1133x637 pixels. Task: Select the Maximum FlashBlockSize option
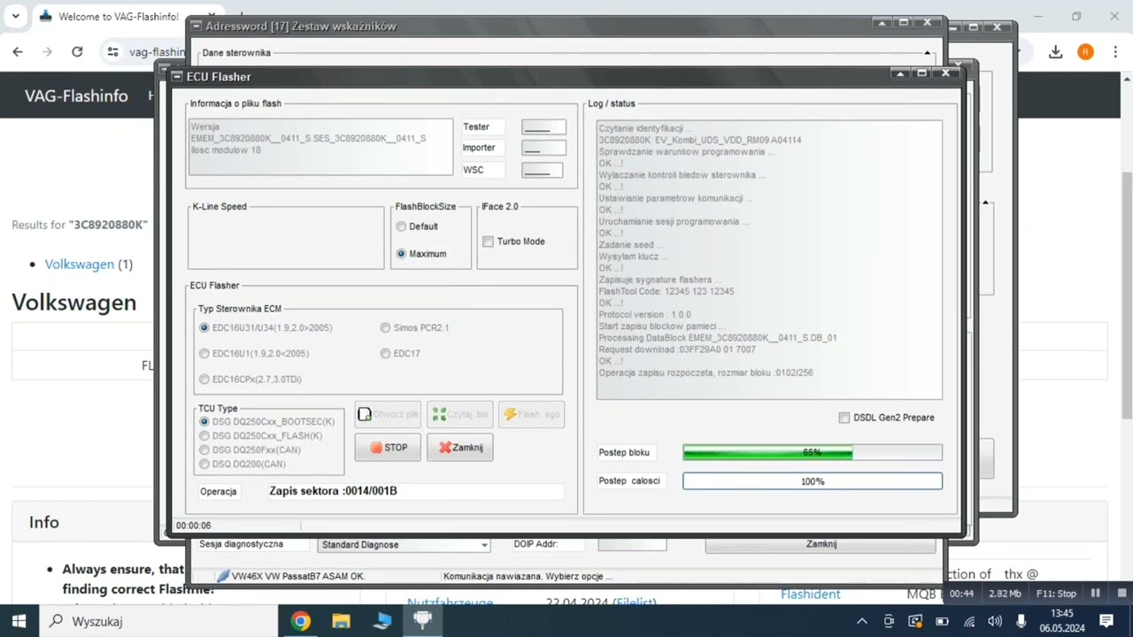pos(401,254)
